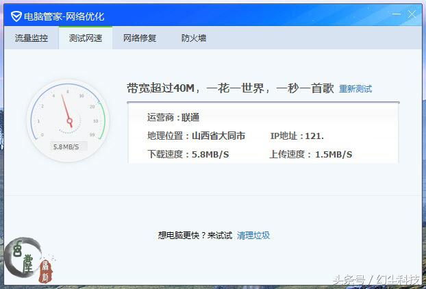Close the 电脑管家 network window

coord(412,14)
